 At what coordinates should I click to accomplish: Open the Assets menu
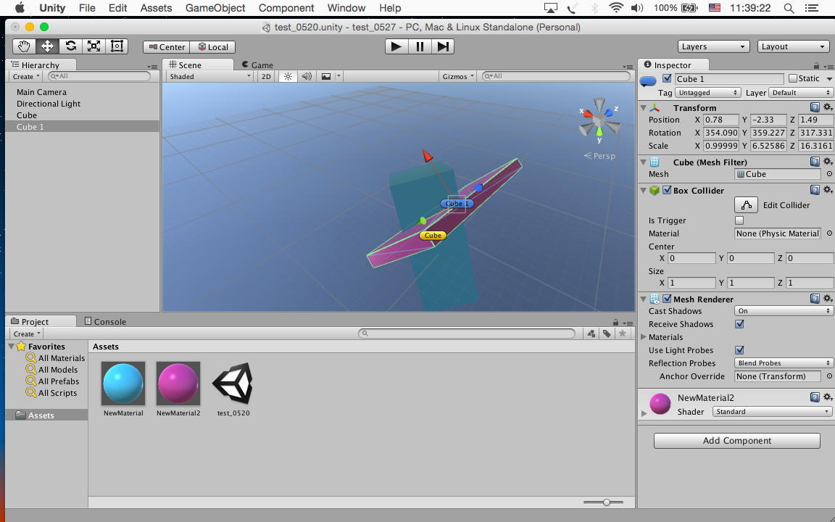[156, 8]
